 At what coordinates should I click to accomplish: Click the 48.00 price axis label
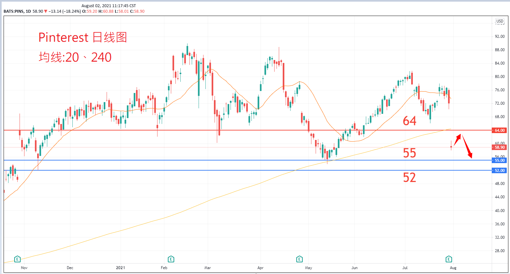[x=500, y=184]
